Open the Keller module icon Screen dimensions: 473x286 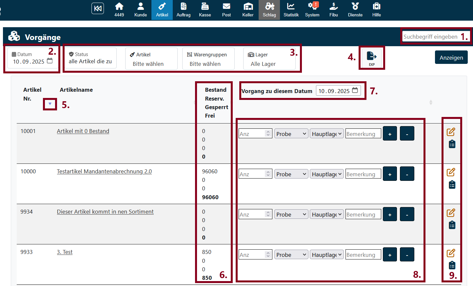[x=248, y=10]
